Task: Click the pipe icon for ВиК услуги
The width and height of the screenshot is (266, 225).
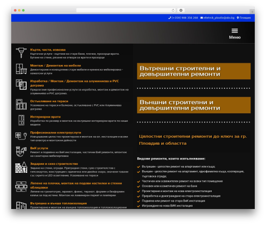Action: 21,152
